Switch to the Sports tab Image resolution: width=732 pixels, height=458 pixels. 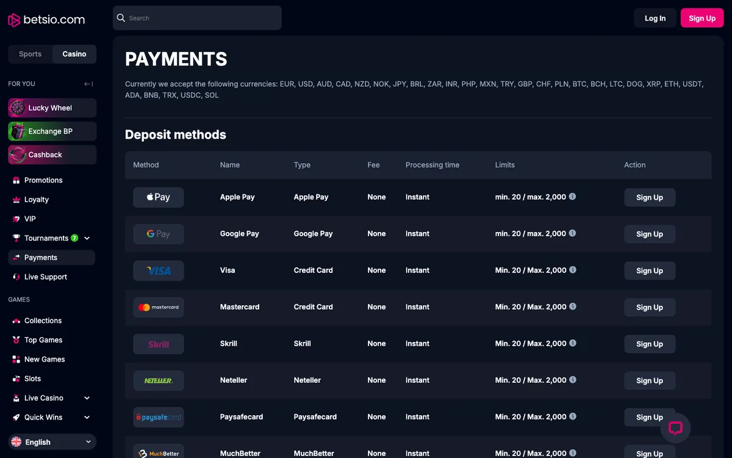tap(30, 54)
